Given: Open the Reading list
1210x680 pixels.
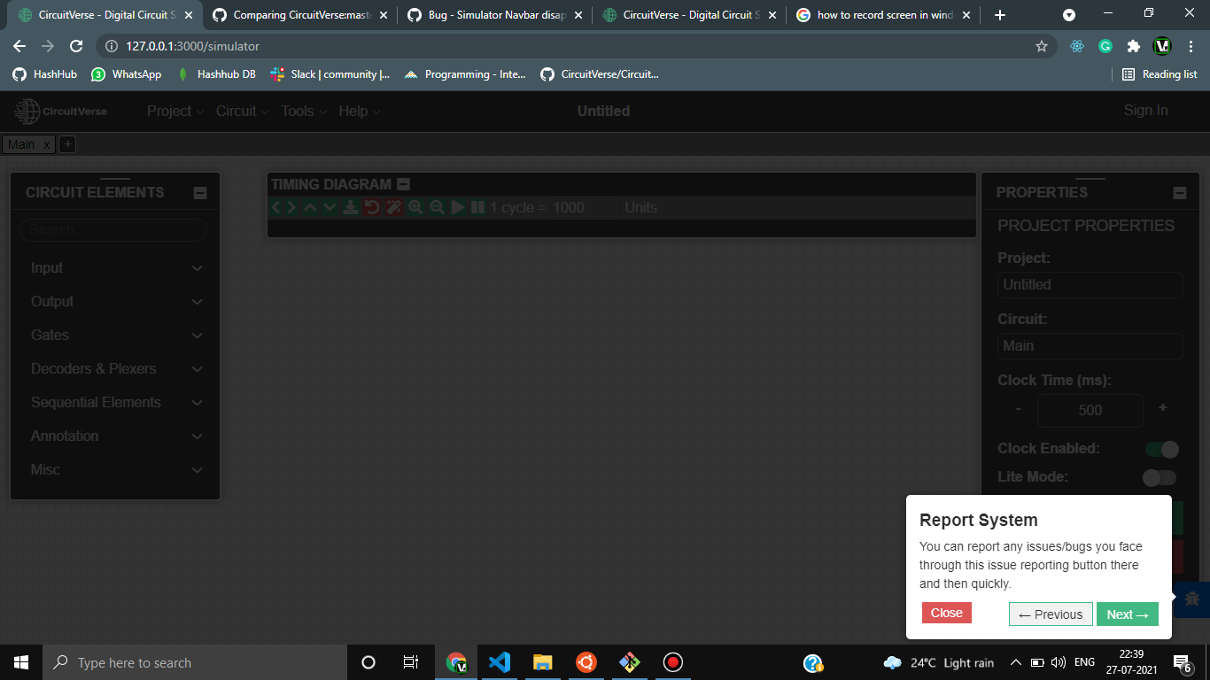Looking at the screenshot, I should (x=1160, y=74).
